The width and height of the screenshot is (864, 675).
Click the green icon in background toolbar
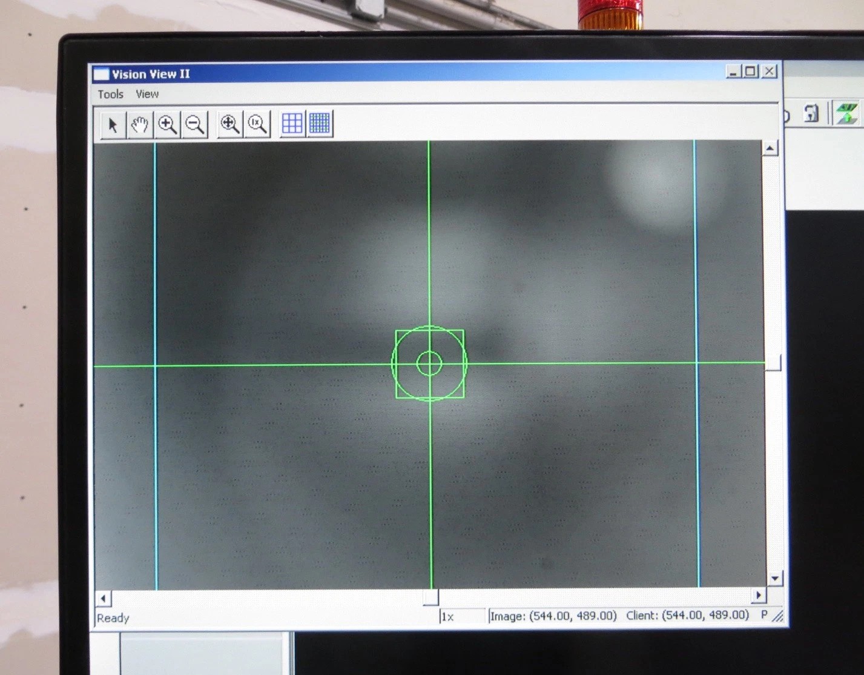coord(846,113)
